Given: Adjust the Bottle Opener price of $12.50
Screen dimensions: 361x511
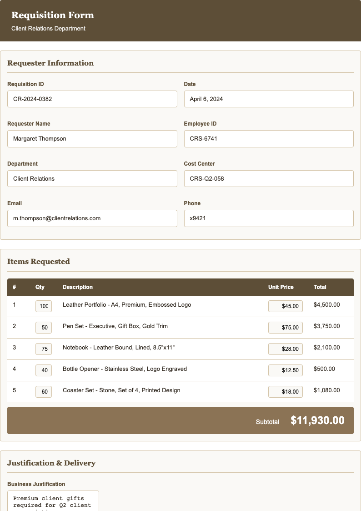Looking at the screenshot, I should coord(285,370).
